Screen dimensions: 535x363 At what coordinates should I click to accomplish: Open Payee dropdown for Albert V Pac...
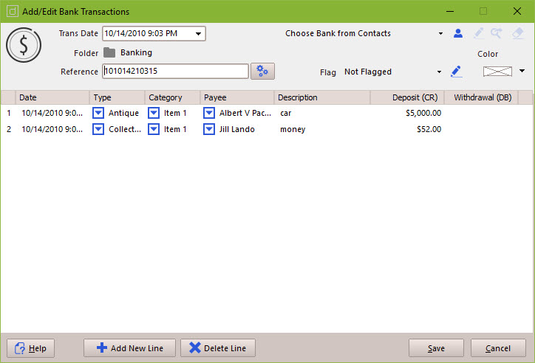click(209, 113)
